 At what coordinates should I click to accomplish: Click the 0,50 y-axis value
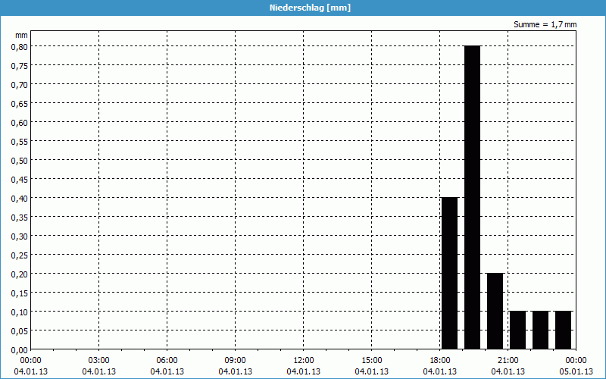click(x=20, y=161)
